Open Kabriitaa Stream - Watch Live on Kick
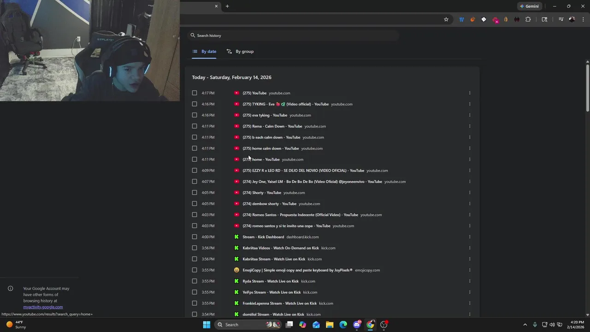Screen dimensions: 590x332 click(x=274, y=259)
